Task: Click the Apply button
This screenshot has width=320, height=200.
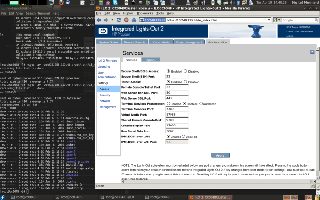Action: (x=220, y=155)
